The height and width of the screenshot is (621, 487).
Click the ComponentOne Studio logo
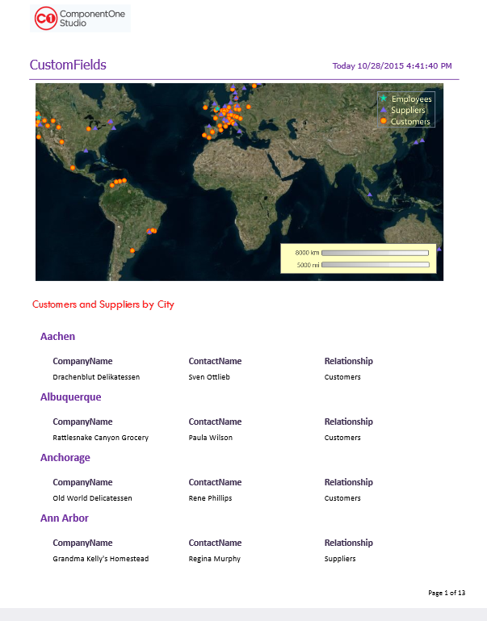[79, 19]
